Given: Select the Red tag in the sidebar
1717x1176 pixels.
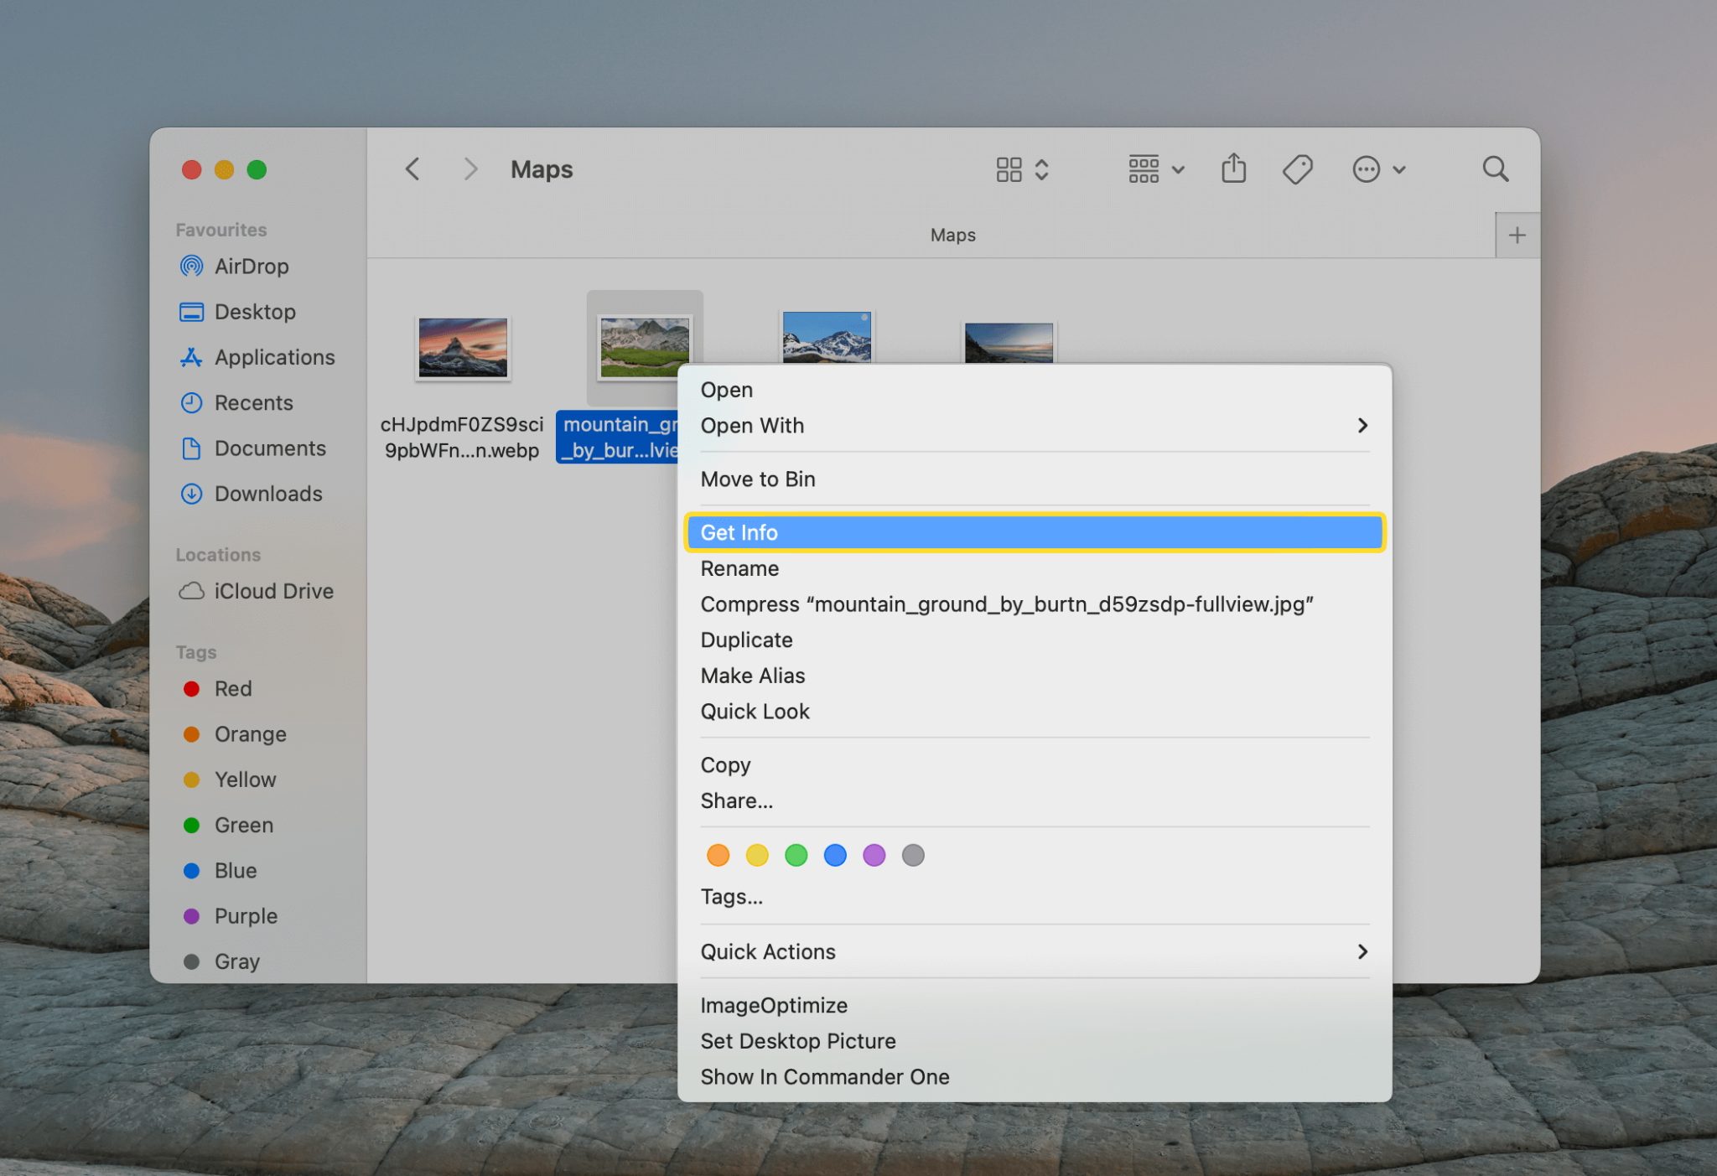Looking at the screenshot, I should (232, 688).
